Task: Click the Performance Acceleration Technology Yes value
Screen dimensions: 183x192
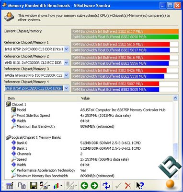Action: pos(83,170)
